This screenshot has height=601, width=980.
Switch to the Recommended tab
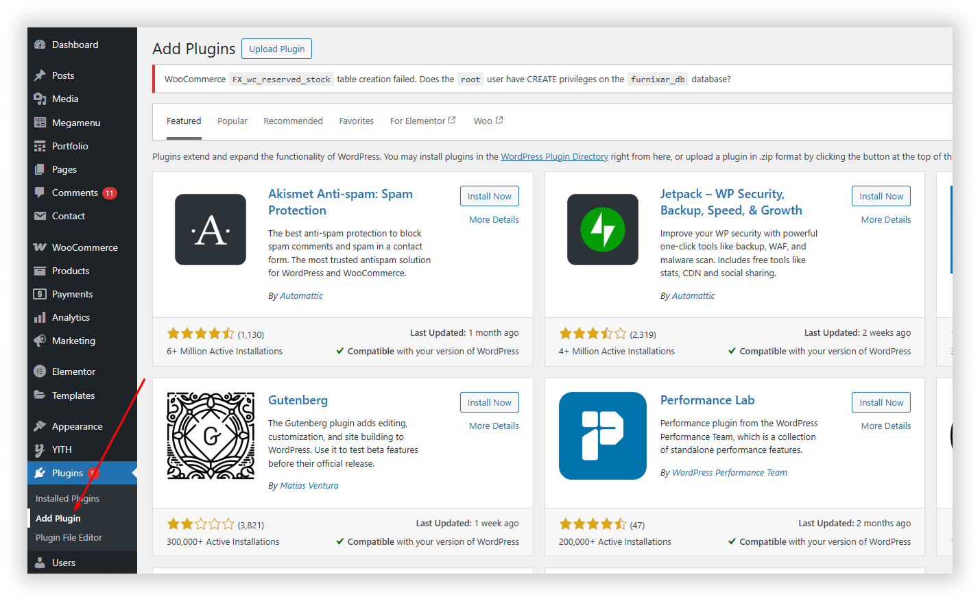(x=293, y=121)
